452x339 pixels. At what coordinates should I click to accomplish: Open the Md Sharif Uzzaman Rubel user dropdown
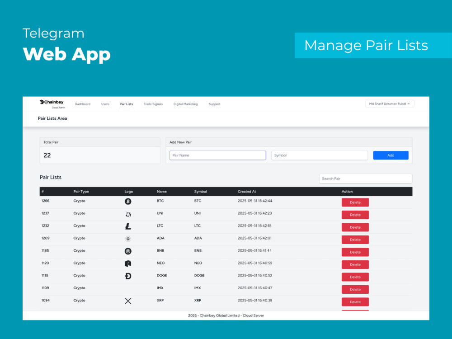tap(390, 104)
